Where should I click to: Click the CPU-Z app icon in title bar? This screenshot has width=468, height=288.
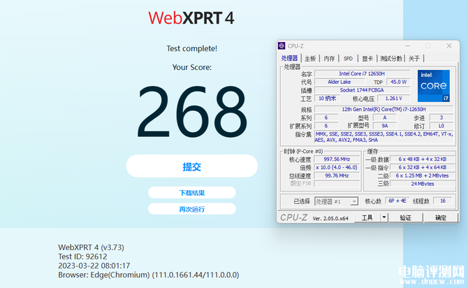point(281,45)
